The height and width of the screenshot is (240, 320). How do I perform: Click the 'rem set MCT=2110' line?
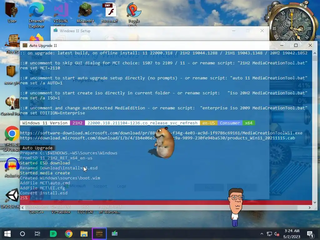(x=40, y=68)
